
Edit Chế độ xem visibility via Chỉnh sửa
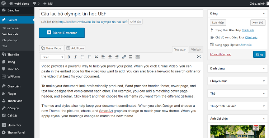click(x=251, y=38)
